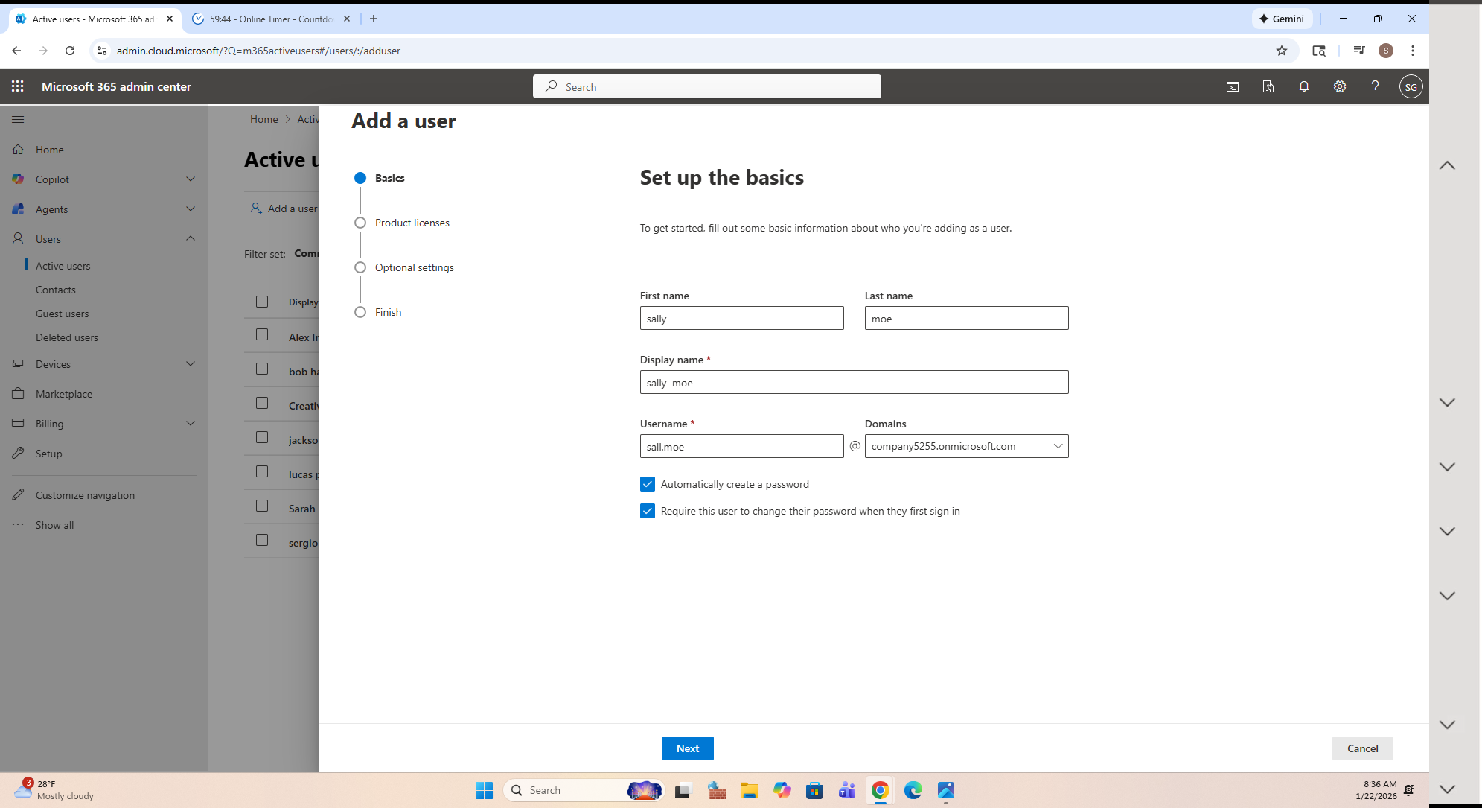
Task: Uncheck require password change at first sign-in
Action: (648, 511)
